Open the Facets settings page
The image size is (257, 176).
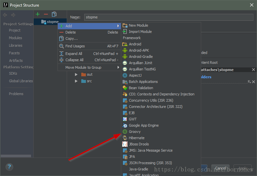pyautogui.click(x=14, y=53)
